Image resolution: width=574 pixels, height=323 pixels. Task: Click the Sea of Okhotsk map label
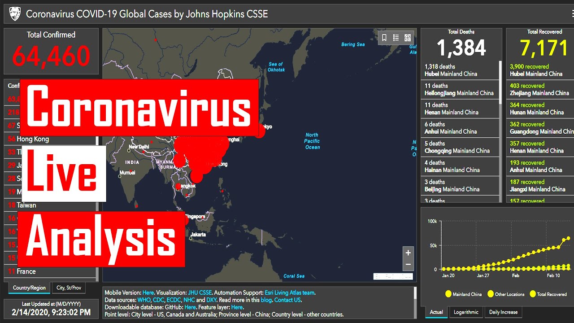coord(276,67)
